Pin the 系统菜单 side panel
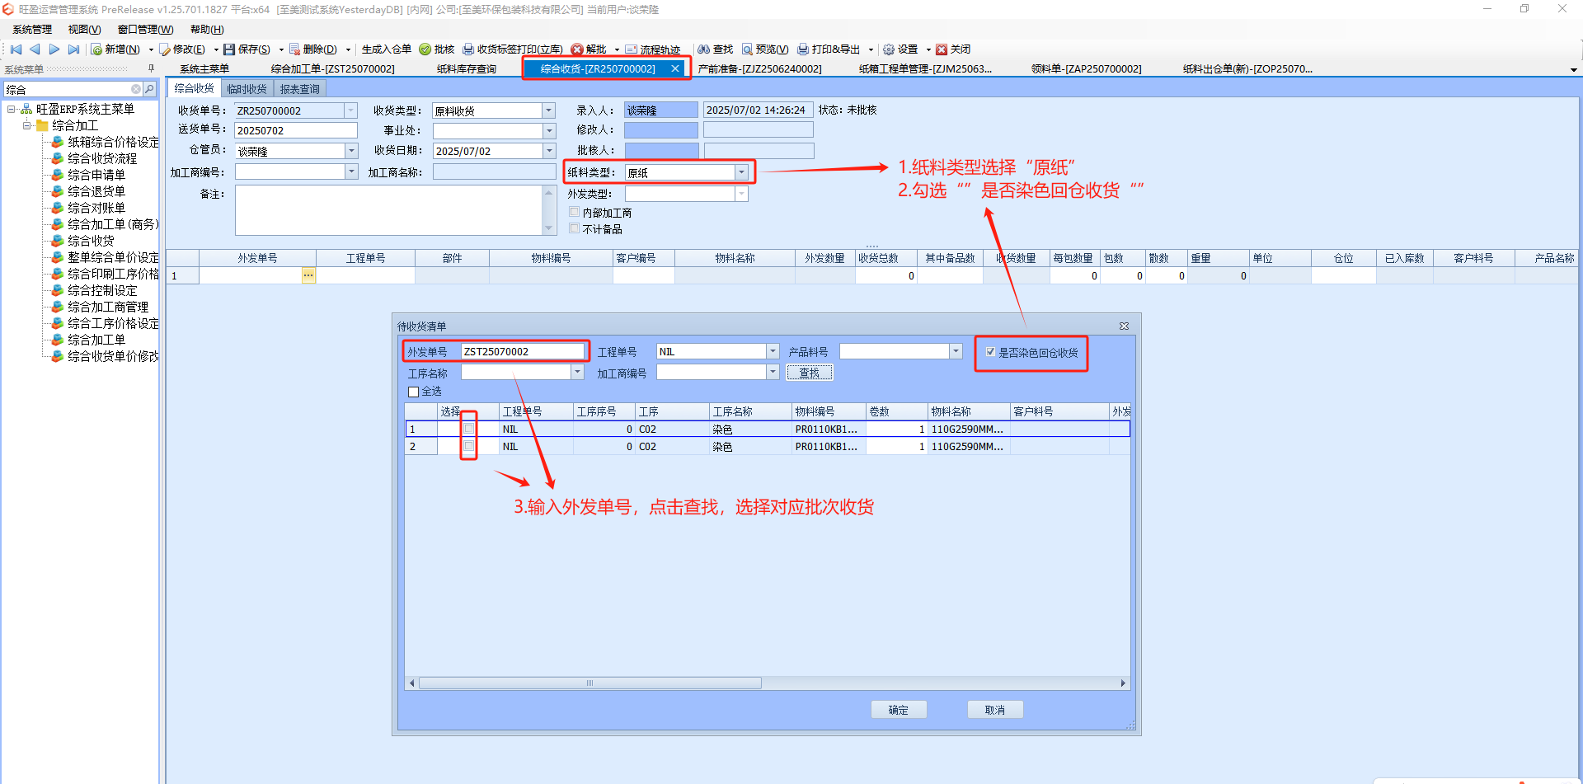This screenshot has height=784, width=1583. 151,68
